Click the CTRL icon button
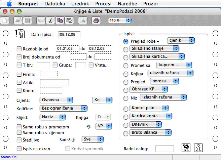221x160 pixels. 186,148
